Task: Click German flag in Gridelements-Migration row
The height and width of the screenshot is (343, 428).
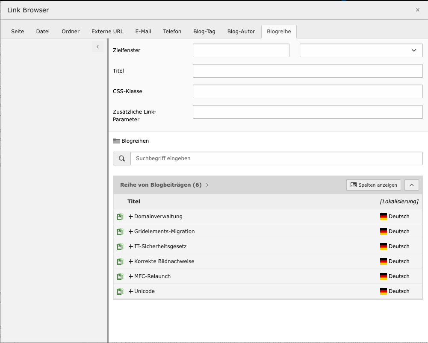Action: pyautogui.click(x=384, y=232)
